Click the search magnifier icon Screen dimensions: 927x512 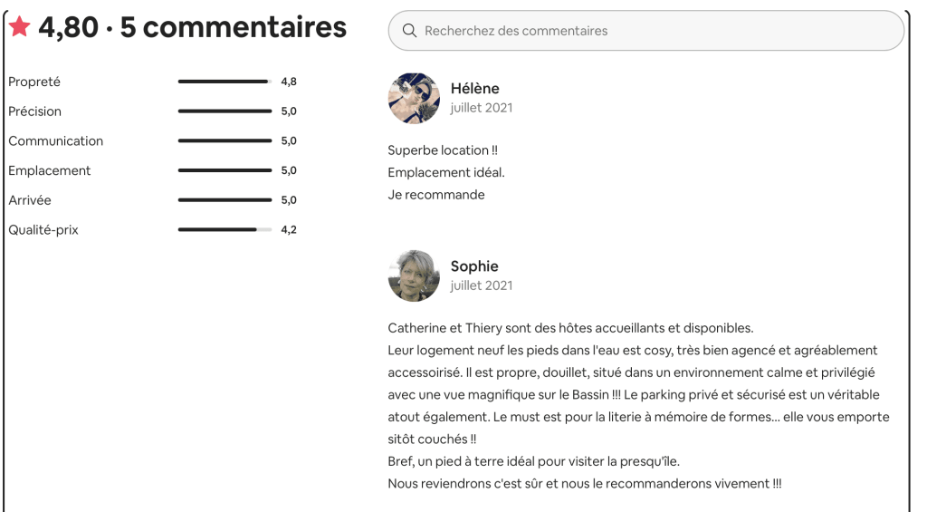tap(409, 31)
